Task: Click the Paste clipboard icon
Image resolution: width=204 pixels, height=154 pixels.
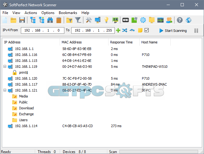Action: point(59,20)
